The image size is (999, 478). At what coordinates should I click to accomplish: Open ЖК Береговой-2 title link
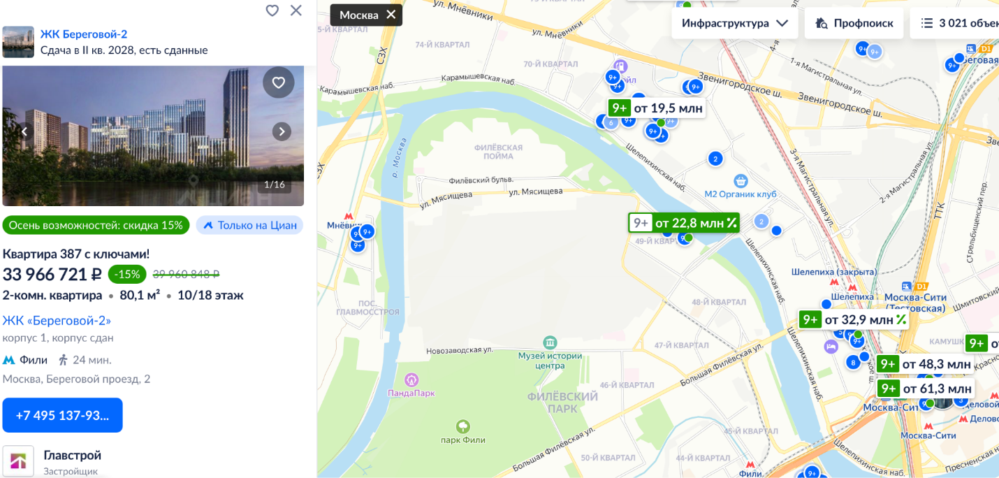84,34
